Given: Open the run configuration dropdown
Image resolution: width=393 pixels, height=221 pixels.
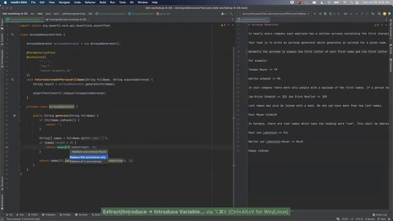Looking at the screenshot, I should tap(275, 14).
